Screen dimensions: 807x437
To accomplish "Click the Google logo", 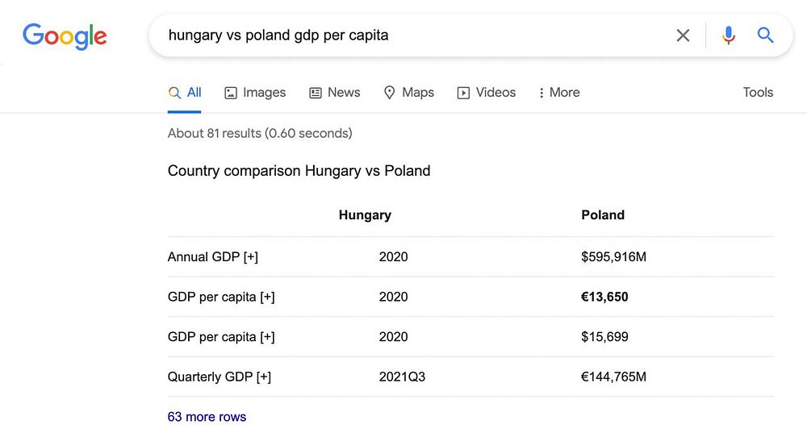I will click(65, 35).
